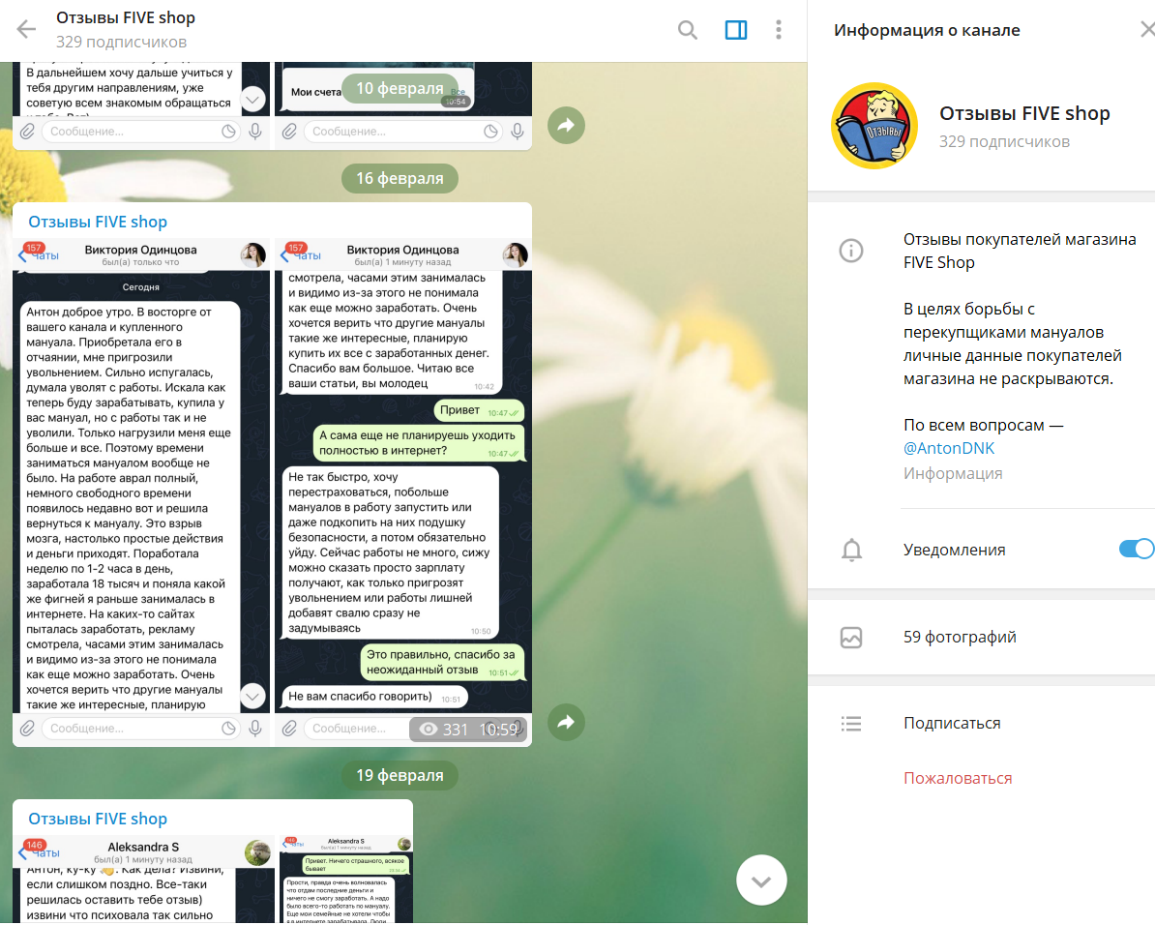The image size is (1155, 925).
Task: Open the @AntonDNK profile link
Action: pos(949,448)
